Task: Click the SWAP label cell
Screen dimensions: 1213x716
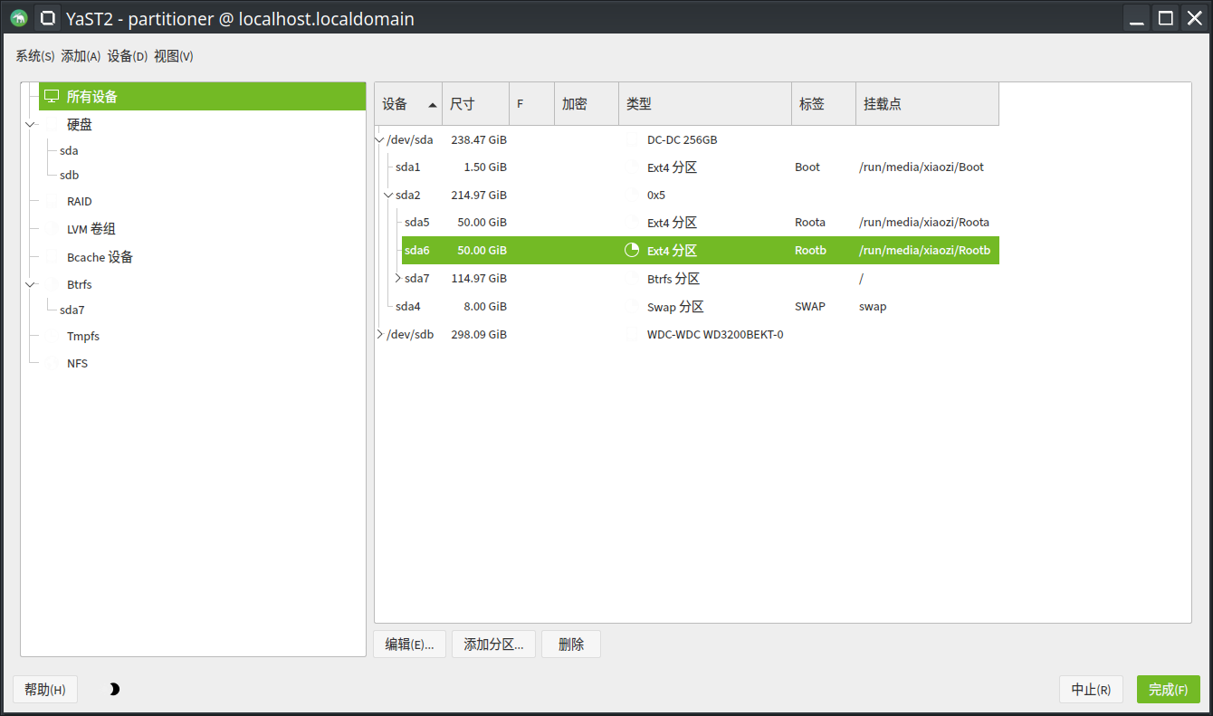Action: tap(810, 306)
